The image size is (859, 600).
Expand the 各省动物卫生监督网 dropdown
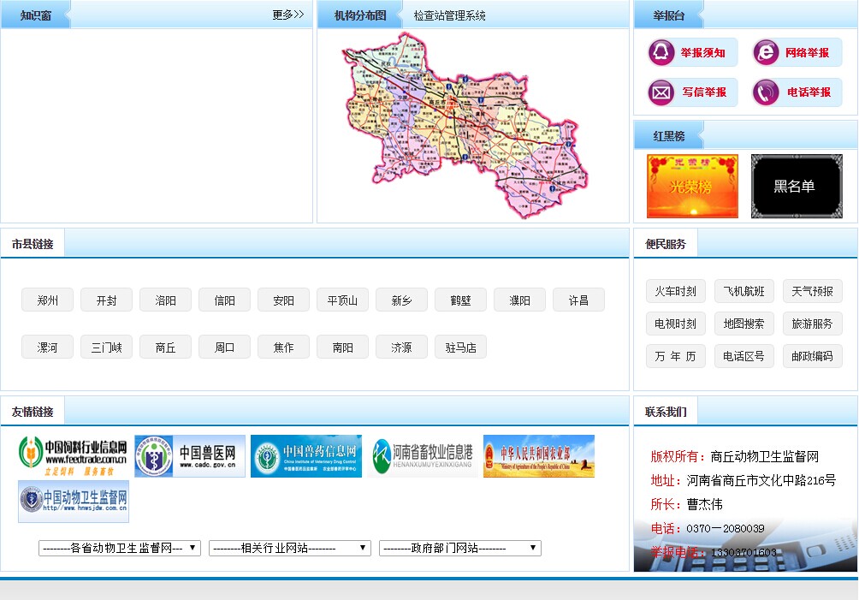tap(120, 548)
